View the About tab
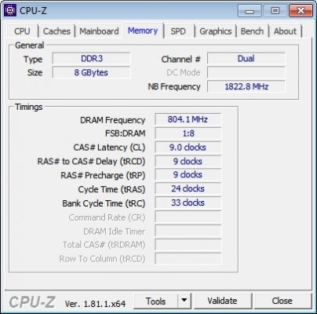Viewport: 317px width, 314px height. [x=285, y=31]
